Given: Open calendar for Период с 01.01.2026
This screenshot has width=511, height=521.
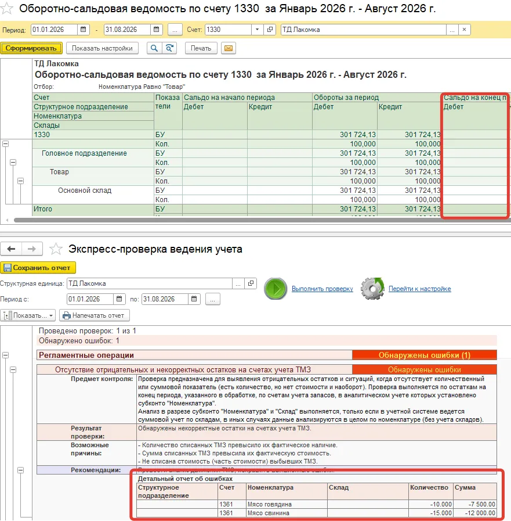Looking at the screenshot, I should [119, 299].
